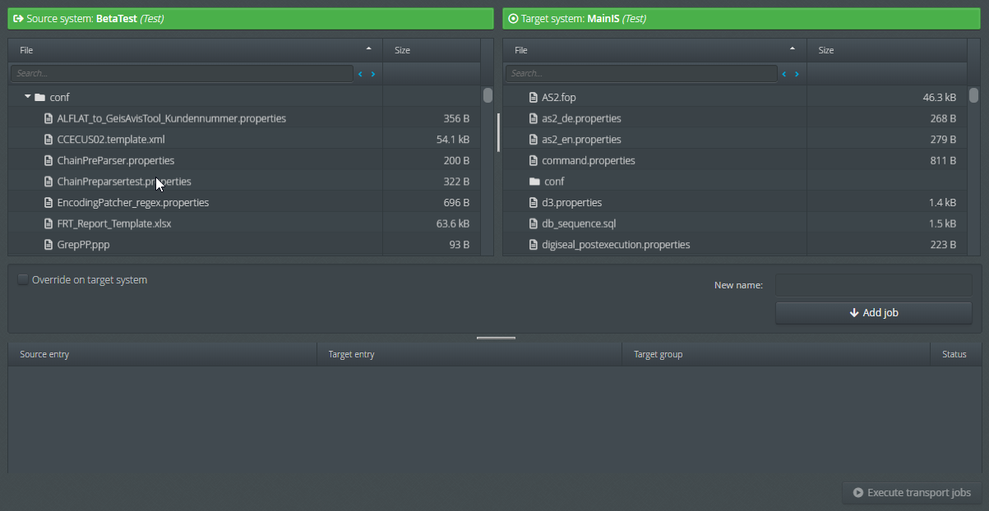The image size is (989, 511).
Task: Select command.properties file name
Action: [589, 160]
